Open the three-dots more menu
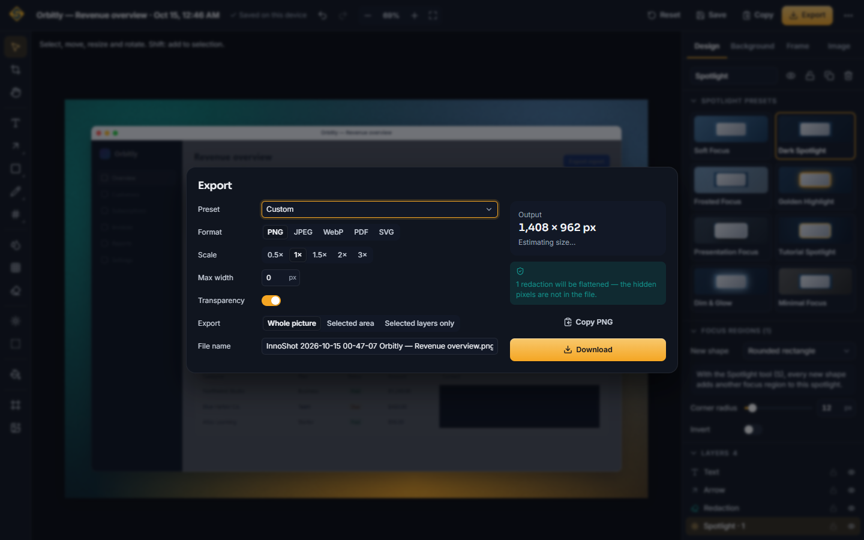Viewport: 864px width, 540px height. (x=848, y=16)
